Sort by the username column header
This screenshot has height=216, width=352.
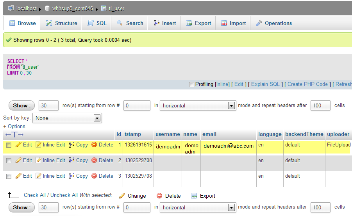tap(168, 134)
